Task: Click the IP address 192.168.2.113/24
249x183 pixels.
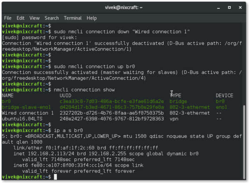Action: tap(51, 154)
